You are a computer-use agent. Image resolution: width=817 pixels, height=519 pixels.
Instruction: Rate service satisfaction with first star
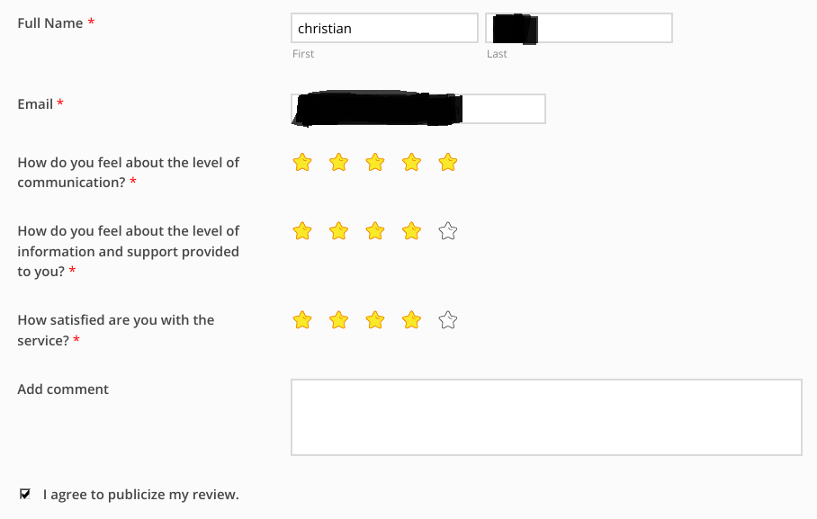tap(302, 320)
